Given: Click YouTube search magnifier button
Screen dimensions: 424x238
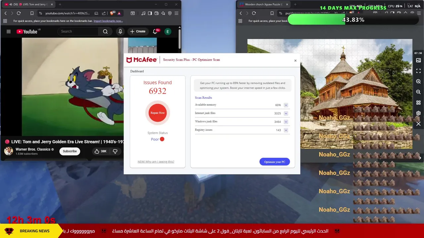Looking at the screenshot, I should pyautogui.click(x=105, y=31).
